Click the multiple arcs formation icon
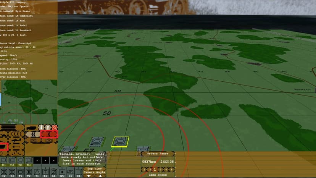This screenshot has width=316, height=178. pos(16,134)
